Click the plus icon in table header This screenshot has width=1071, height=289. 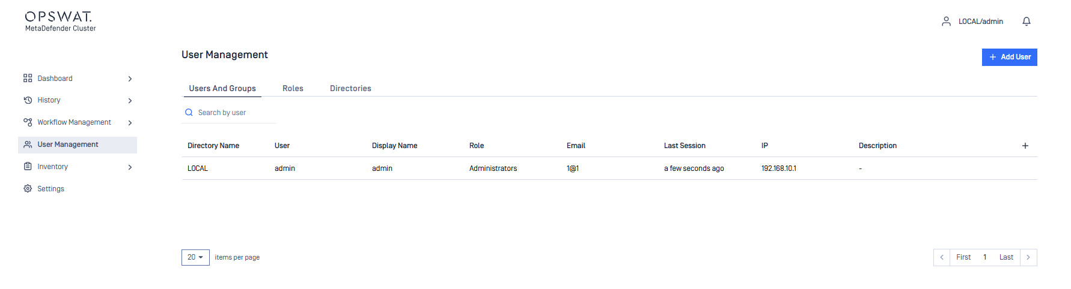click(x=1025, y=146)
